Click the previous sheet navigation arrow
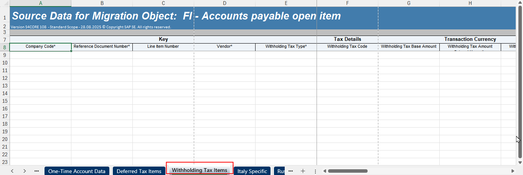The image size is (523, 175). tap(12, 171)
